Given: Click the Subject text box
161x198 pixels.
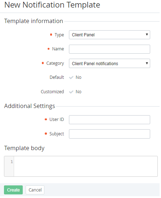Looking at the screenshot, I should 109,134.
